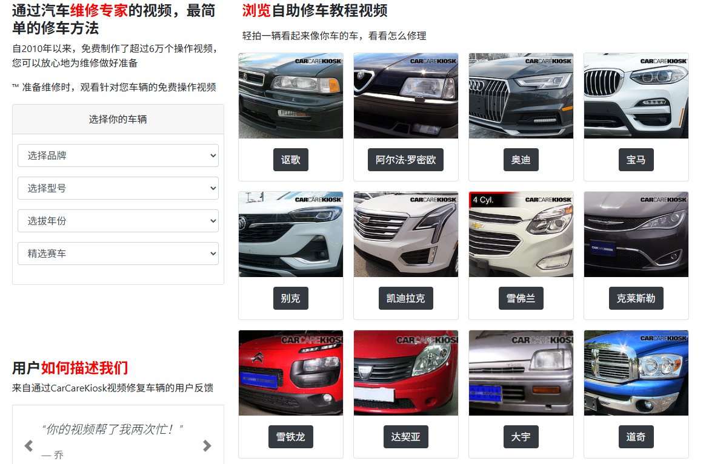Go to previous testimonial with left arrow

29,446
